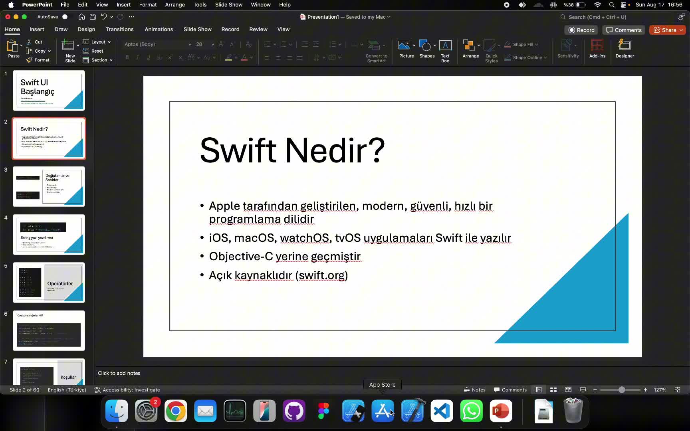Toggle Underline formatting
690x431 pixels.
pyautogui.click(x=148, y=57)
